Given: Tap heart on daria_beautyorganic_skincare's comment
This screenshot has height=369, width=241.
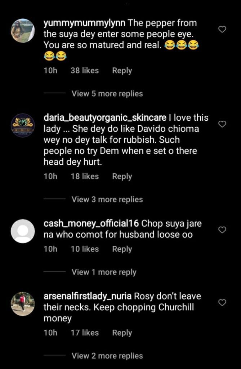Looking at the screenshot, I should pyautogui.click(x=222, y=124).
